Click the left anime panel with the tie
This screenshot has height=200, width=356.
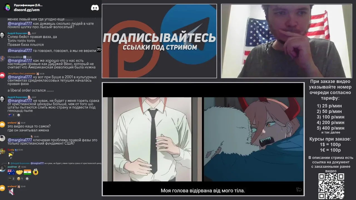pyautogui.click(x=152, y=139)
